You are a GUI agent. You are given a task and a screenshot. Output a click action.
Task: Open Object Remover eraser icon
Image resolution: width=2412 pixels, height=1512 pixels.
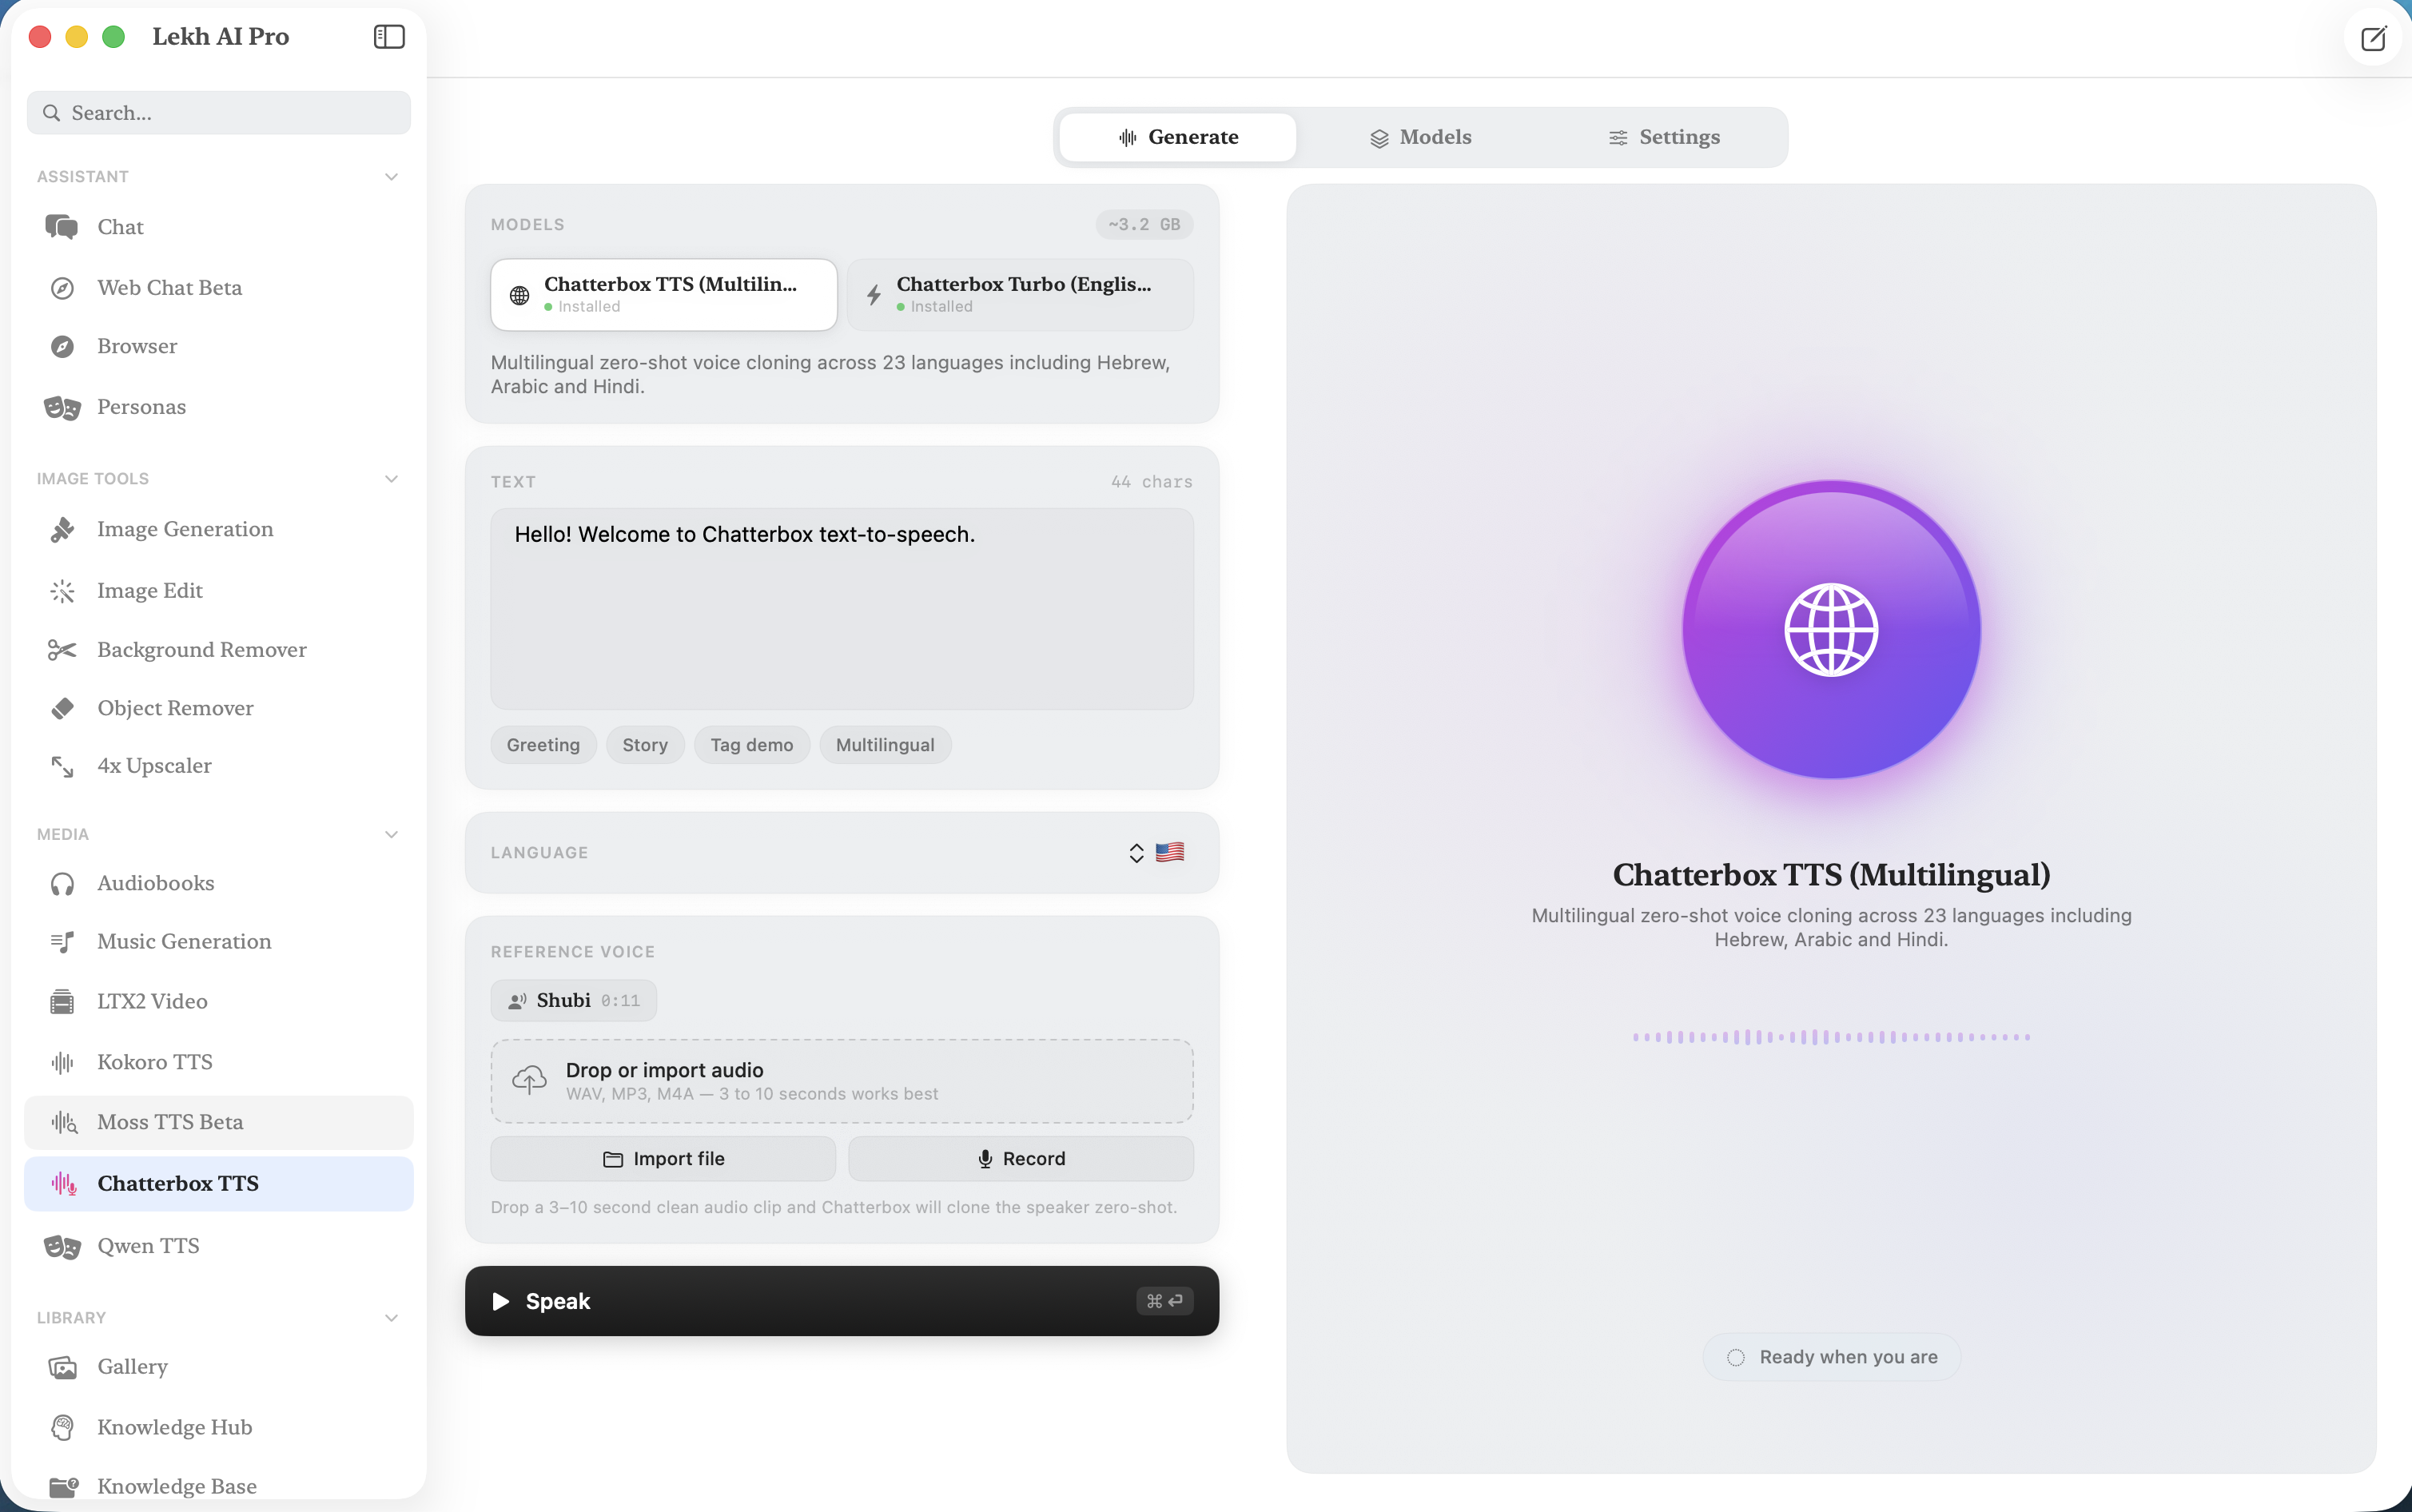point(62,708)
